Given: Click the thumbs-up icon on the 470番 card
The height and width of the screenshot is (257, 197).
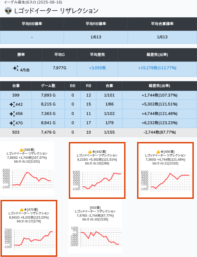Looking at the screenshot, I should pos(22,209).
